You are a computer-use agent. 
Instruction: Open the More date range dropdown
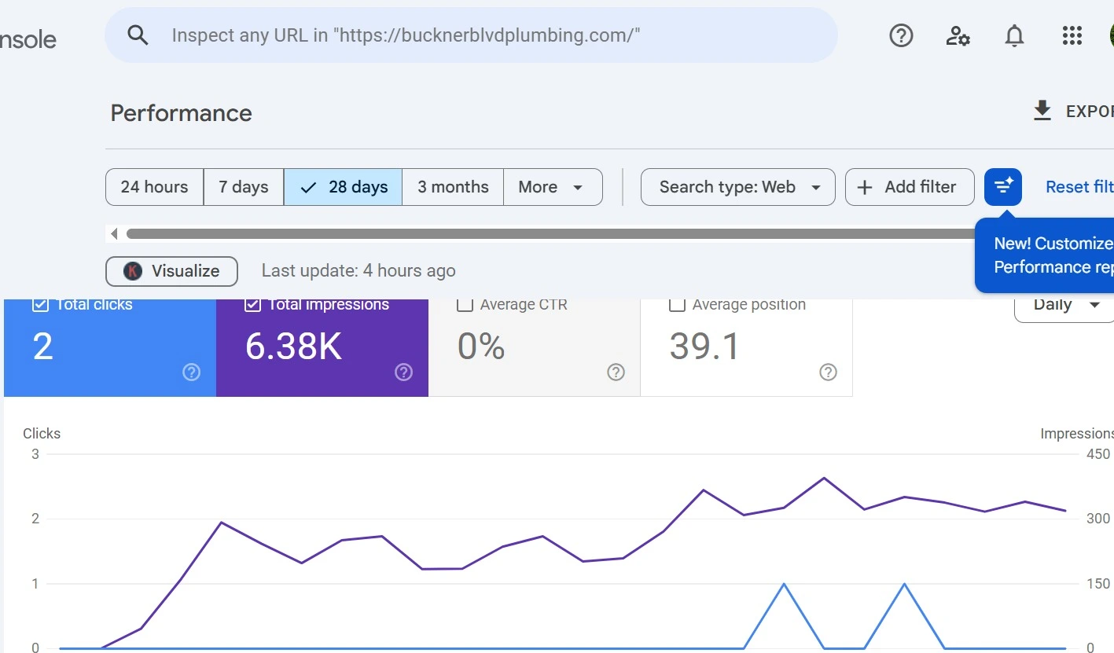pos(553,187)
